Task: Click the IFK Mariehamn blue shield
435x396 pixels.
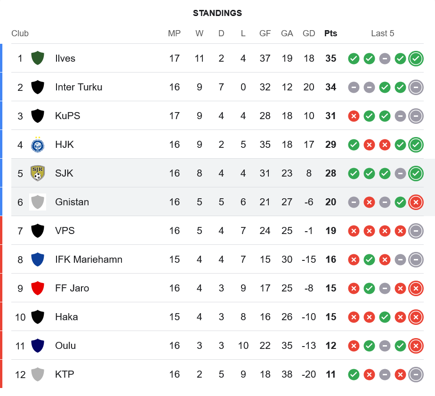Action: 38,259
